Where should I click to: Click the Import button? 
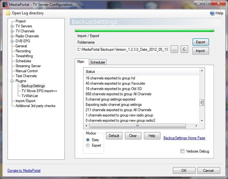click(x=201, y=51)
